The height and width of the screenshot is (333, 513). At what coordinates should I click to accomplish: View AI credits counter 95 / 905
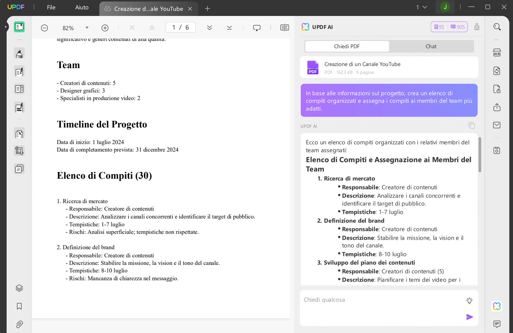(449, 27)
